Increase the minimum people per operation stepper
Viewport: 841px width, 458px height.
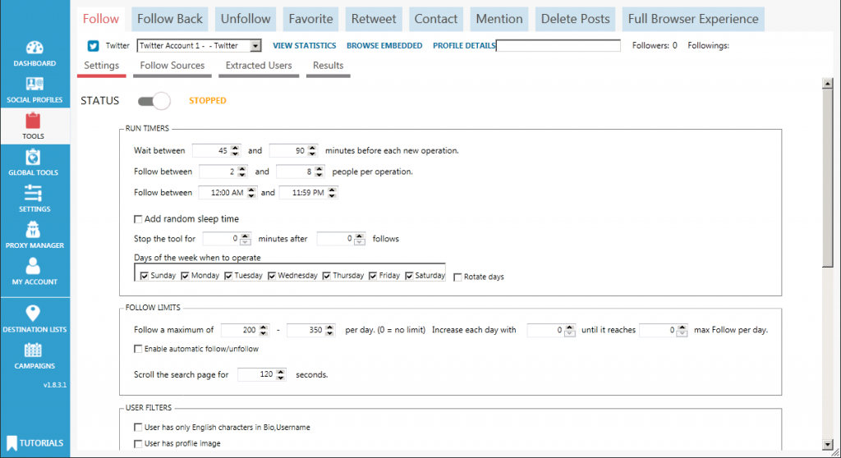242,168
